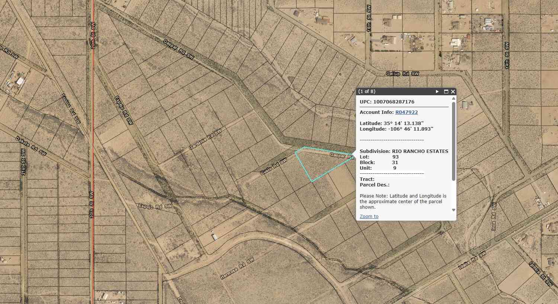558x304 pixels.
Task: Click the Longitude value in the popup
Action: [x=410, y=129]
